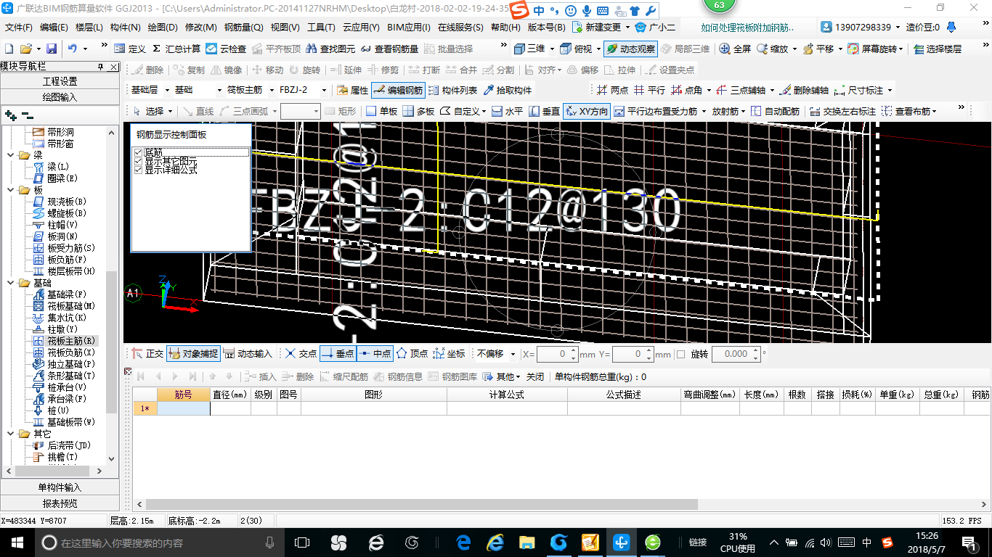Open 工具(T) menu
The height and width of the screenshot is (557, 992).
click(321, 28)
